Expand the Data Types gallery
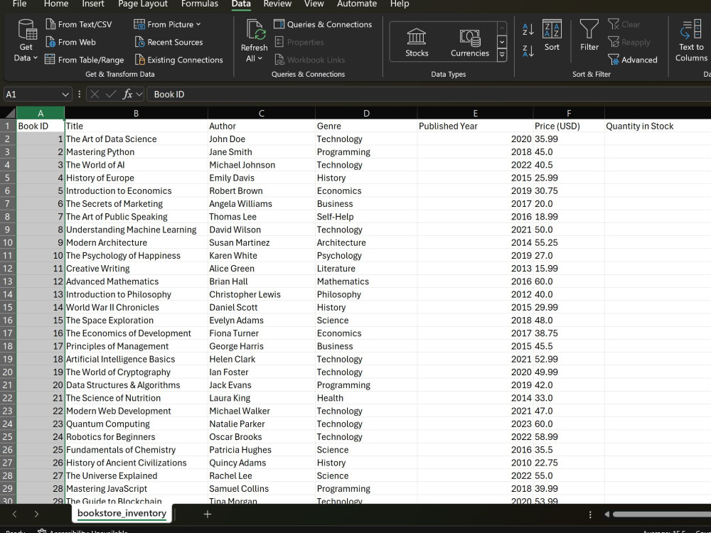 (502, 55)
